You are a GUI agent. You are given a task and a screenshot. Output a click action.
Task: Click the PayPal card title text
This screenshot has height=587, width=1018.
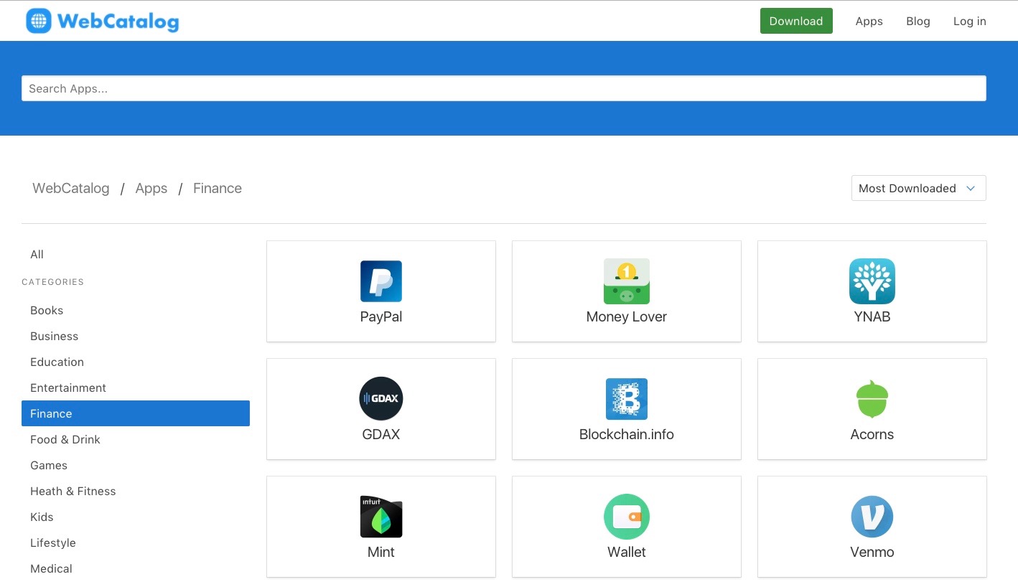point(381,317)
